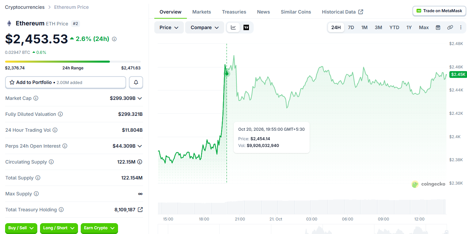Open the calendar date range picker
This screenshot has width=467, height=234.
click(438, 27)
